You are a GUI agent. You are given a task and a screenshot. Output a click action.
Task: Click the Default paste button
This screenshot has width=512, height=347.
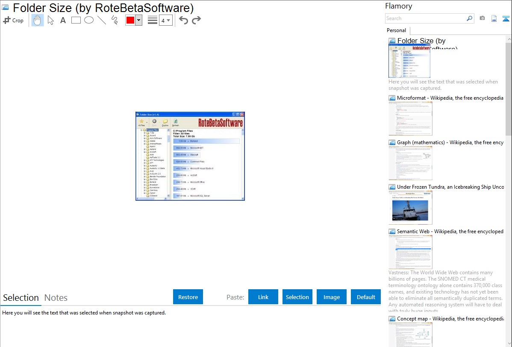click(366, 297)
